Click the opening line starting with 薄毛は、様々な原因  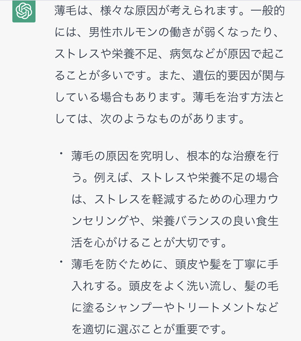pos(170,11)
